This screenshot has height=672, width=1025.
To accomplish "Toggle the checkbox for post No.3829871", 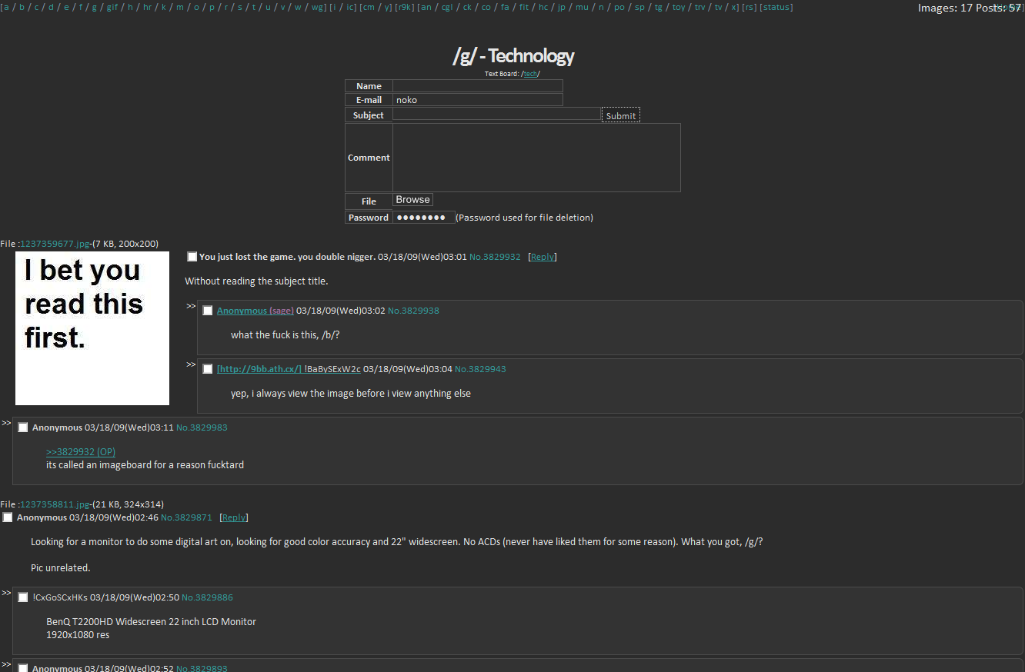I will point(8,517).
